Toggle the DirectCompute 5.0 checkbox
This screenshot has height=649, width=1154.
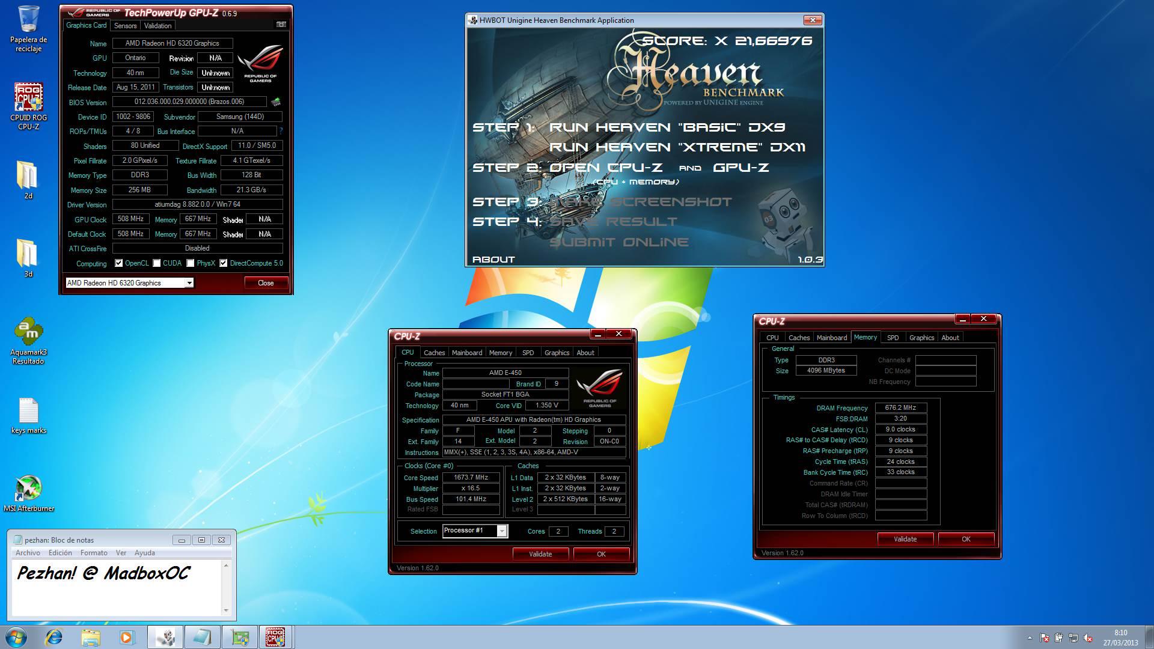[x=224, y=263]
